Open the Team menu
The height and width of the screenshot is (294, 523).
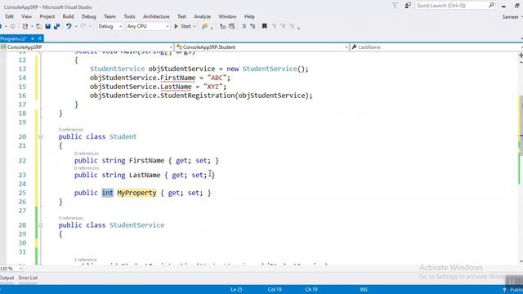(x=110, y=16)
